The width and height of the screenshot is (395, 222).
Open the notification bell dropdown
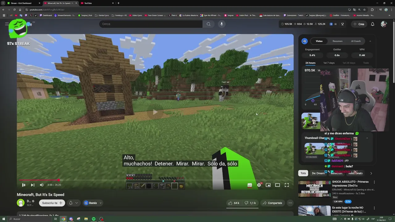pos(73,203)
